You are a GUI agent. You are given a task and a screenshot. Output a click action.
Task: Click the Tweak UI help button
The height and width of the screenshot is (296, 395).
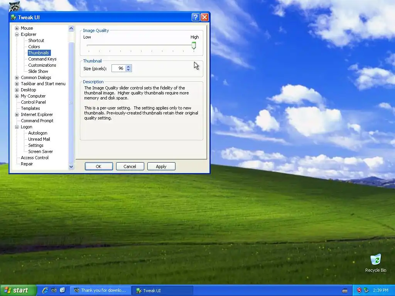pos(196,17)
